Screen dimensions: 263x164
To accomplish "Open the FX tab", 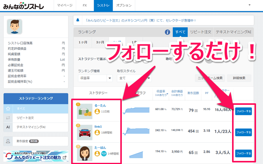I will point(85,5).
